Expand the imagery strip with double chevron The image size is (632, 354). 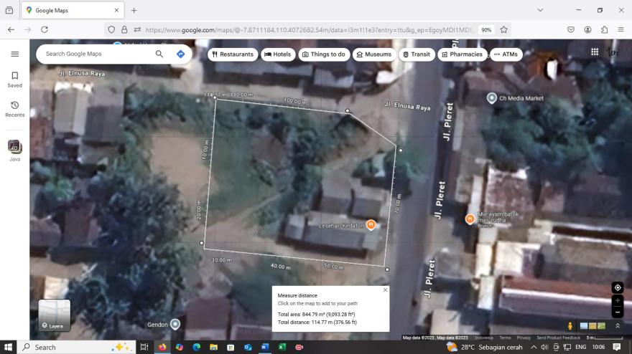click(617, 326)
